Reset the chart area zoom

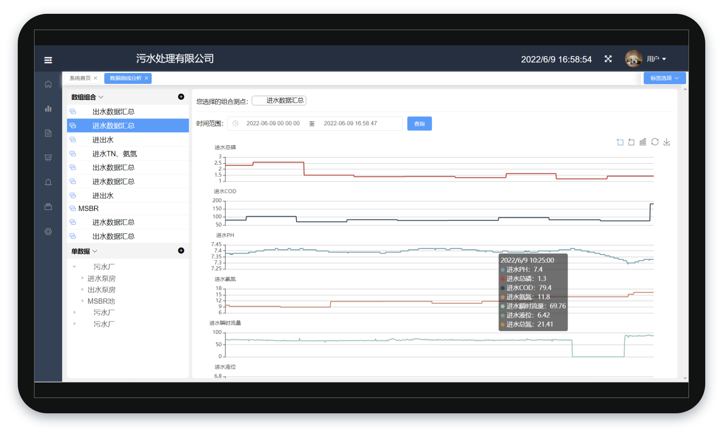[x=631, y=142]
